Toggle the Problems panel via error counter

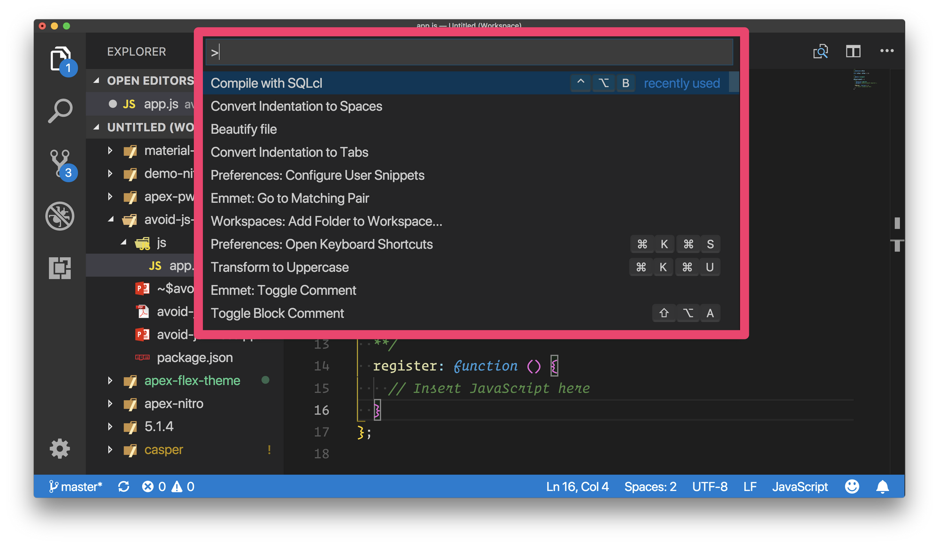click(154, 486)
